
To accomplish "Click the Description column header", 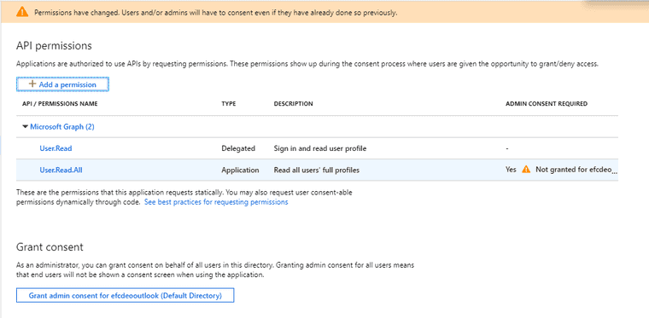I will pos(293,104).
